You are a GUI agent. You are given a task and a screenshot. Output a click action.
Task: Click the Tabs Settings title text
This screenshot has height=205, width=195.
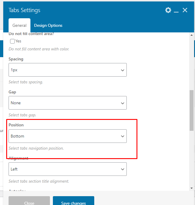pyautogui.click(x=25, y=10)
